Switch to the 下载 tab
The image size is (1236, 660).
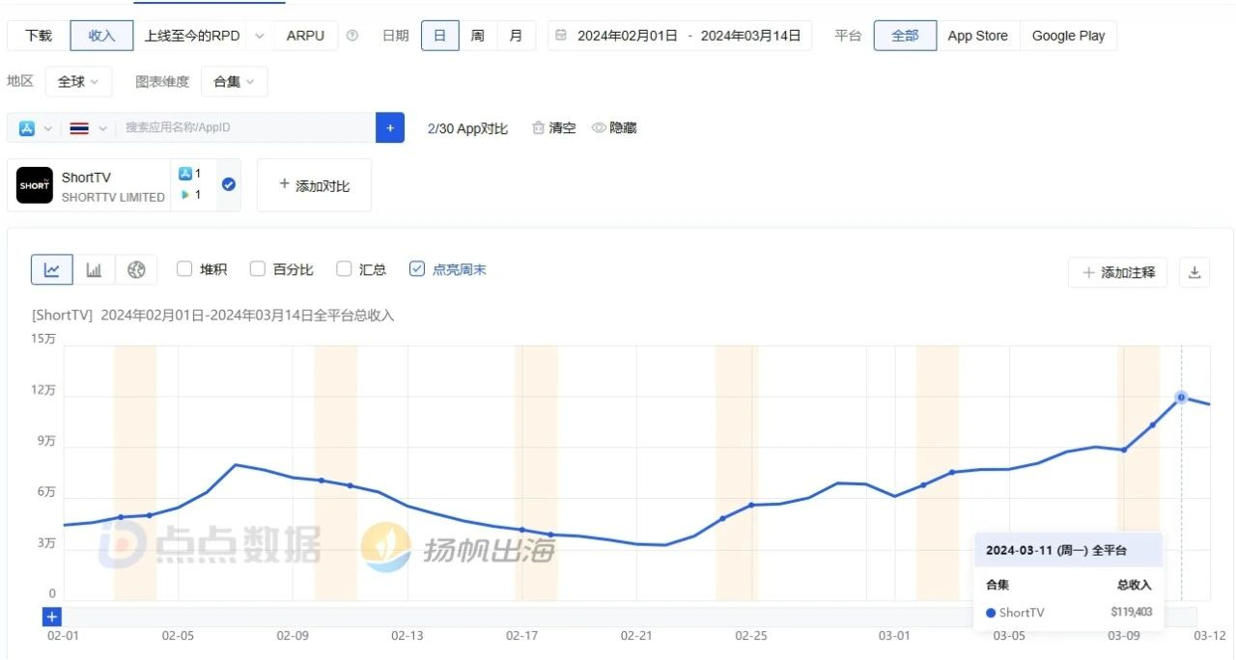(37, 35)
